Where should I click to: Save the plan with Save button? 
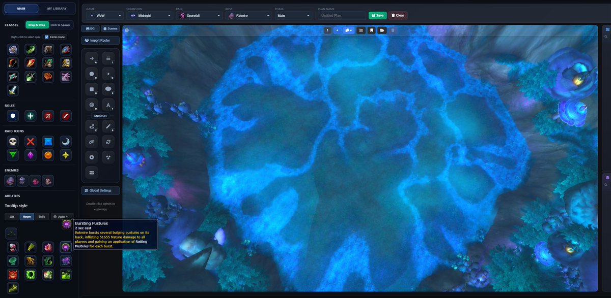point(378,15)
